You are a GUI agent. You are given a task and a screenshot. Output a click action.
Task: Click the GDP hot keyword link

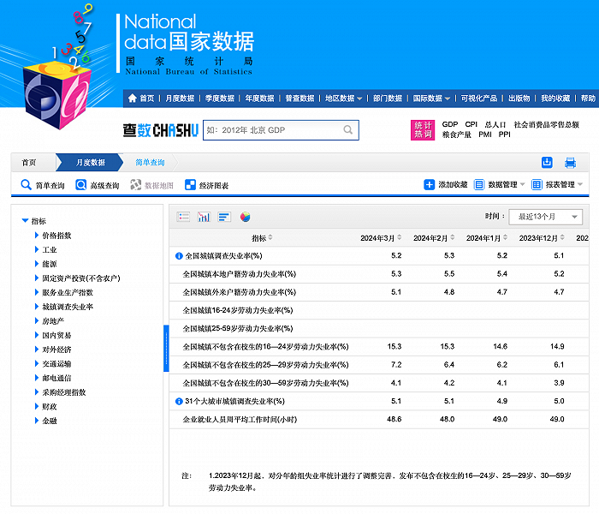click(450, 124)
